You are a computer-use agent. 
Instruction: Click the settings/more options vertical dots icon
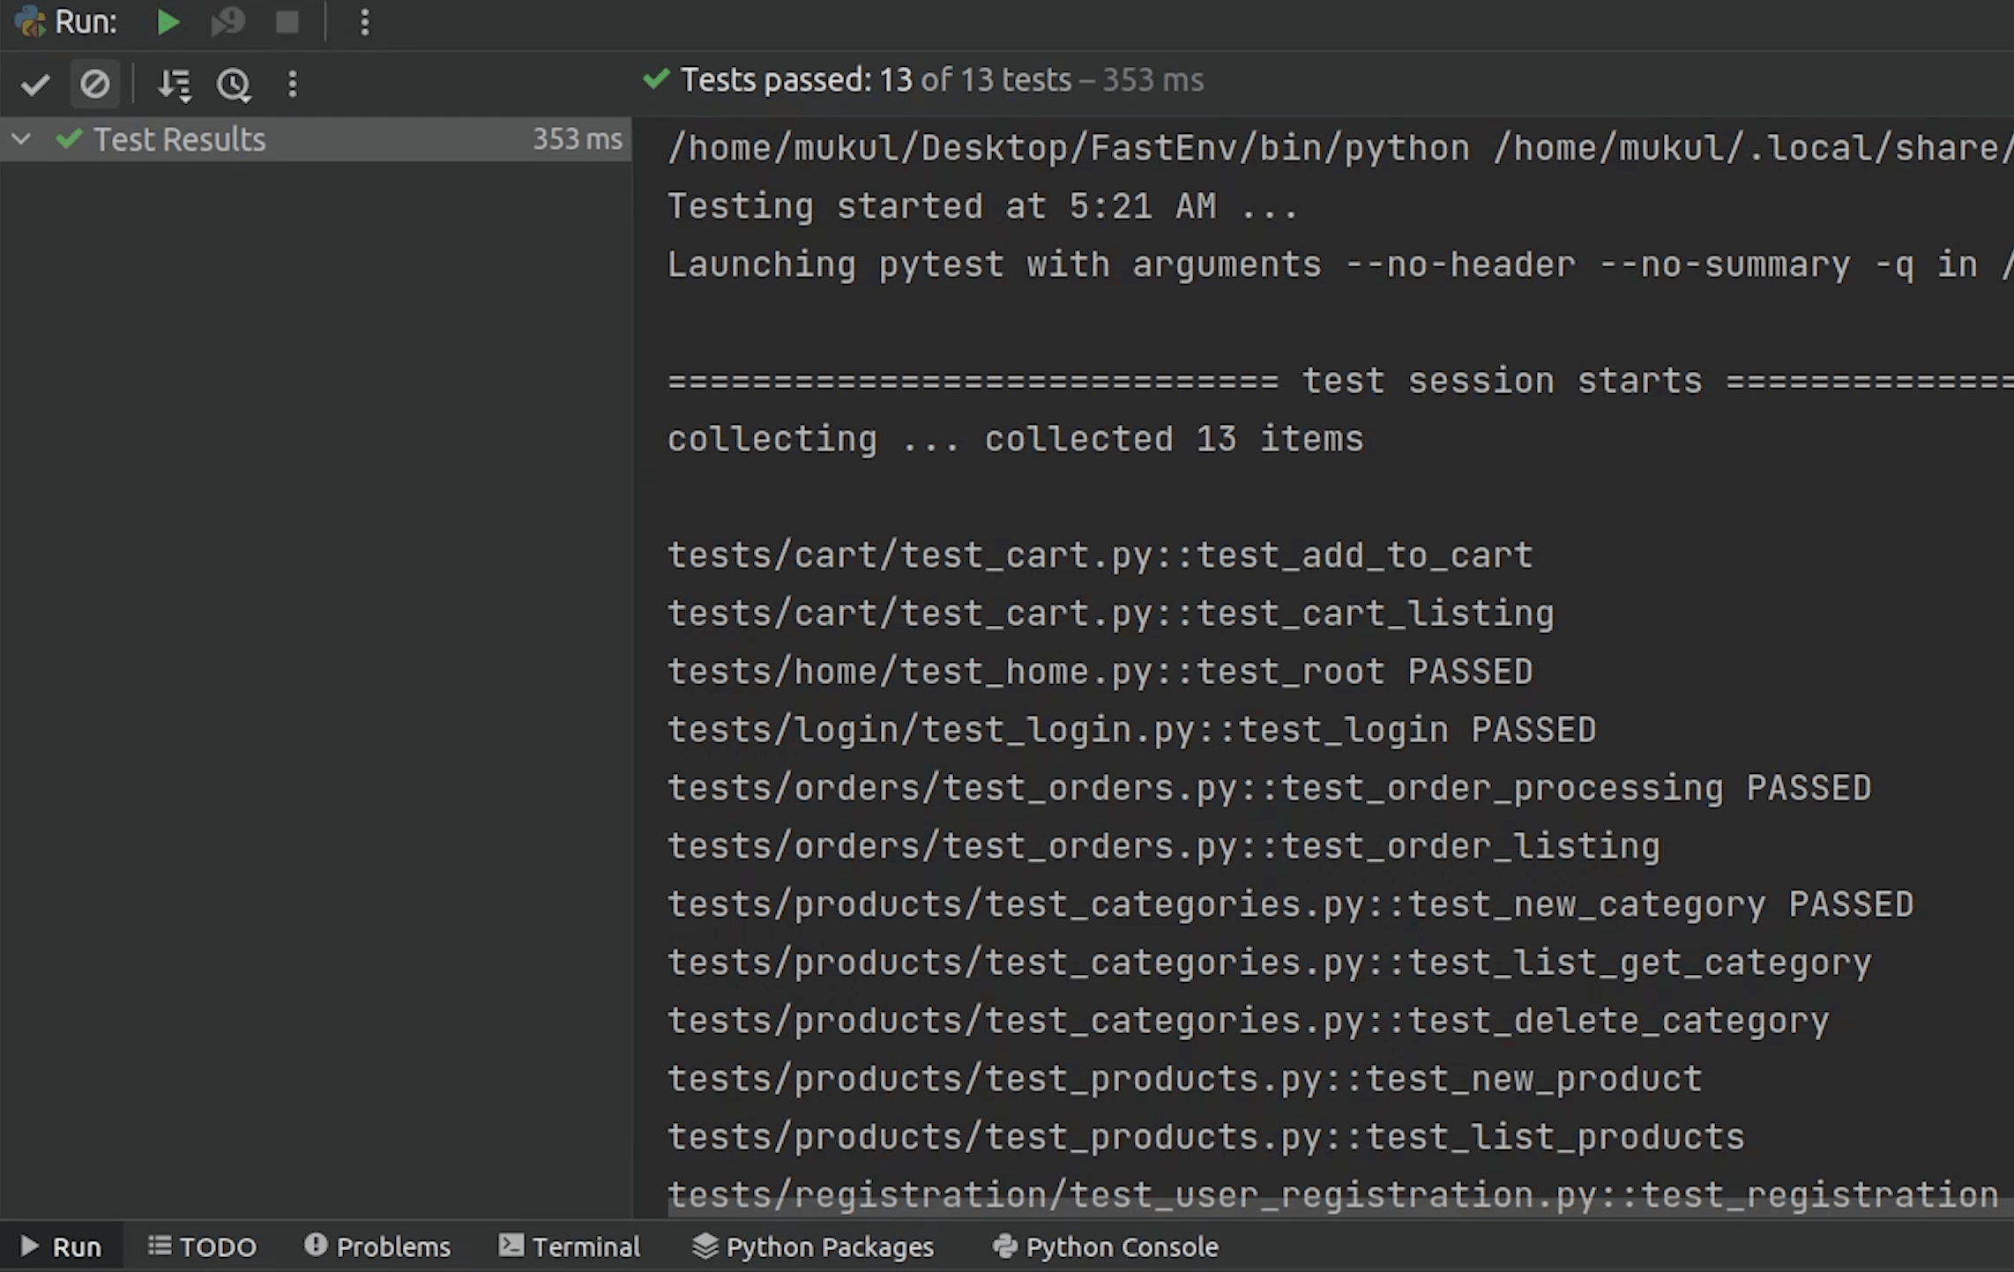293,84
